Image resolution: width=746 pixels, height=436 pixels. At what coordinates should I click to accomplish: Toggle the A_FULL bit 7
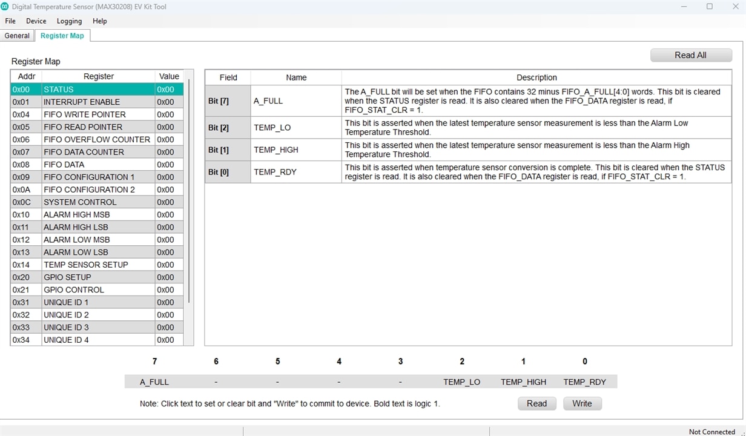(x=154, y=382)
